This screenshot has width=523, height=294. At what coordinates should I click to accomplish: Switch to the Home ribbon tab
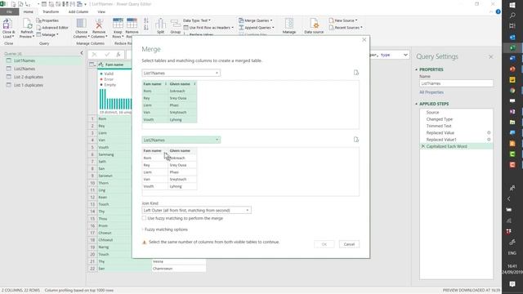[28, 11]
